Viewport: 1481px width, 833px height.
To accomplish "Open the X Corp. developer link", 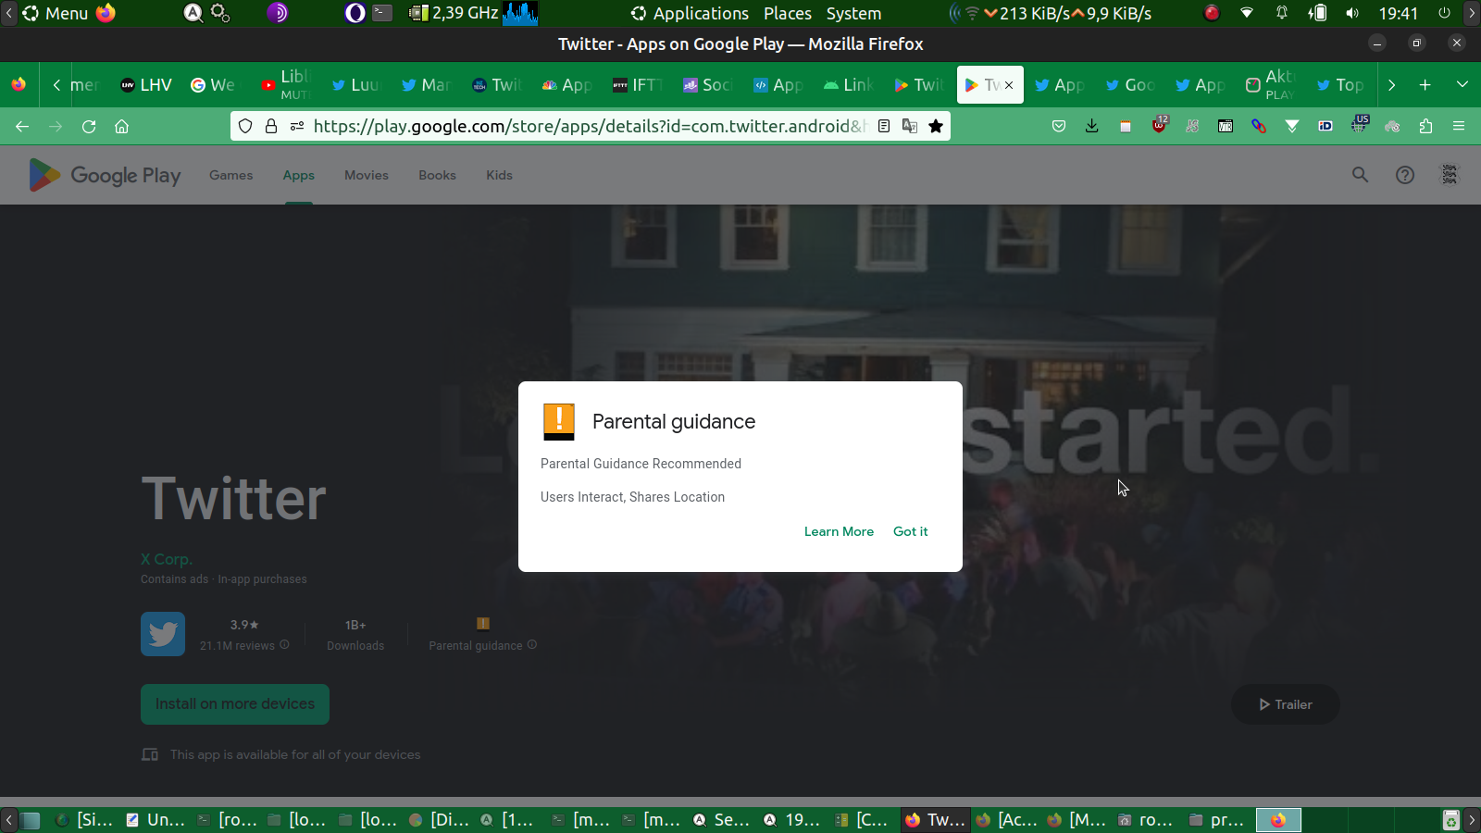I will point(167,559).
